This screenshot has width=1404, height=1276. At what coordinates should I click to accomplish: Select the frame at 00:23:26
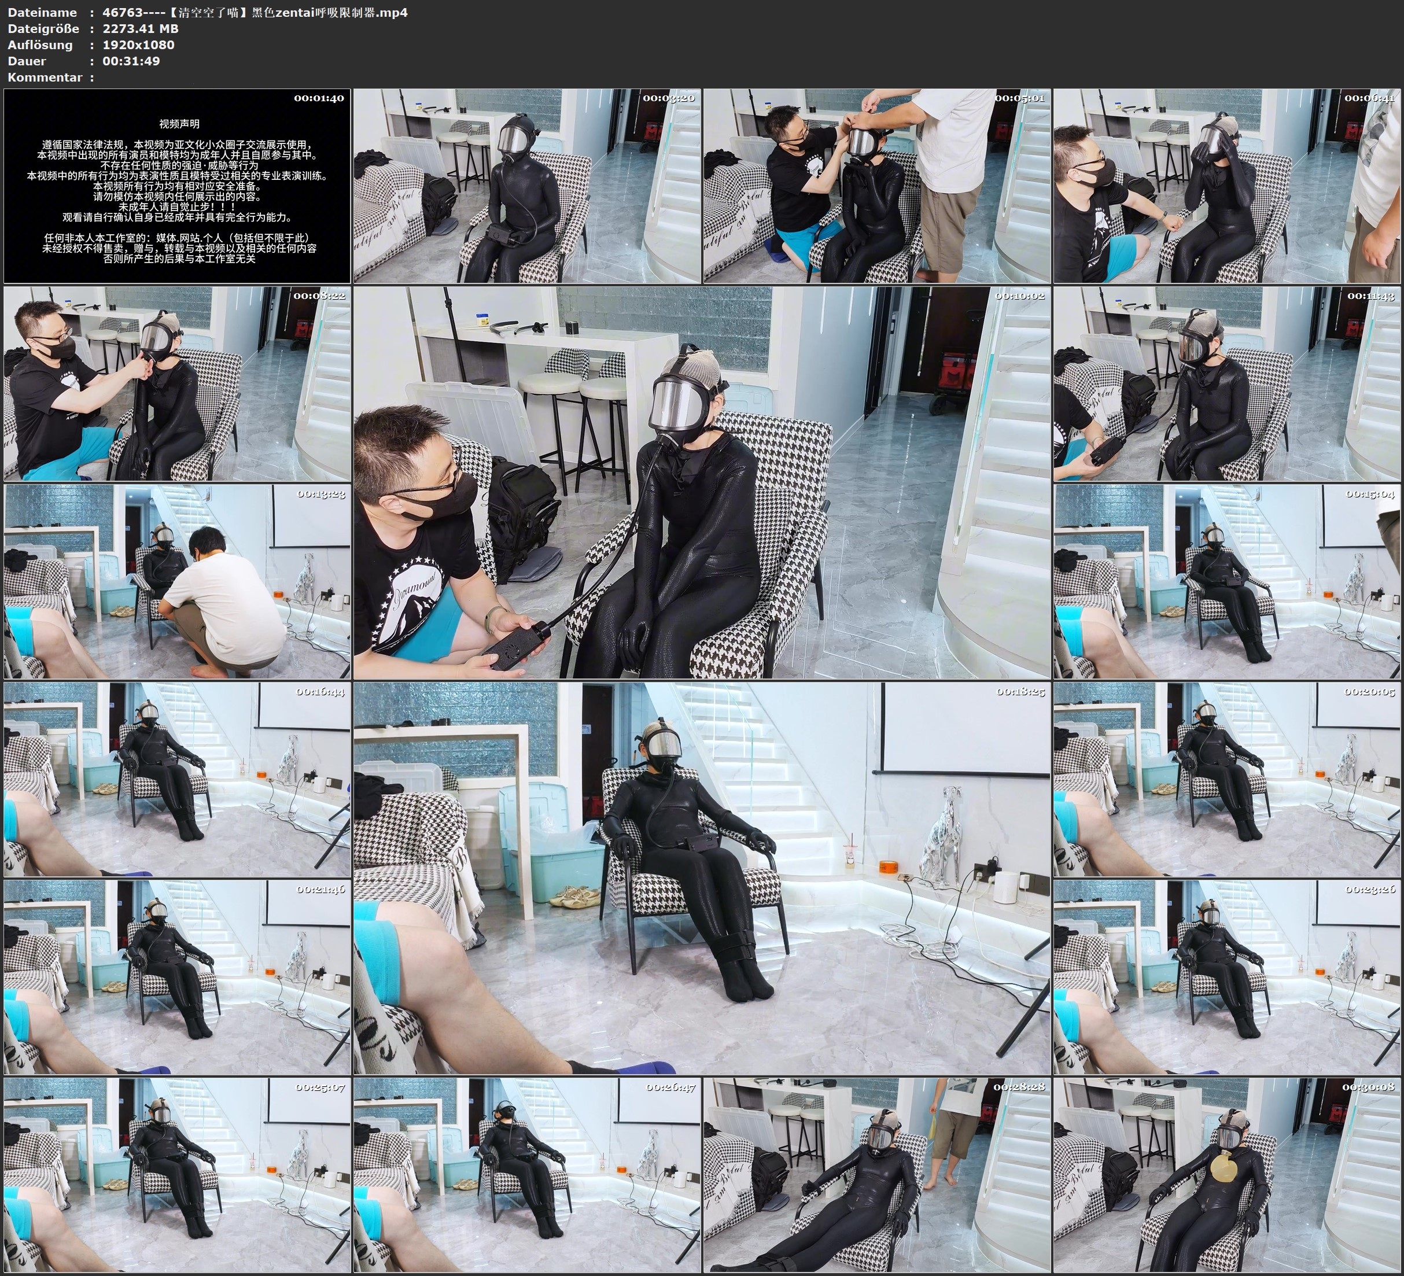(1226, 977)
